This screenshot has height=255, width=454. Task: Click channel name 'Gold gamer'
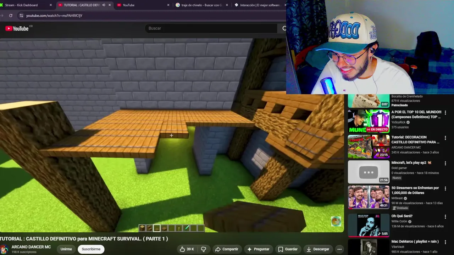point(399,168)
